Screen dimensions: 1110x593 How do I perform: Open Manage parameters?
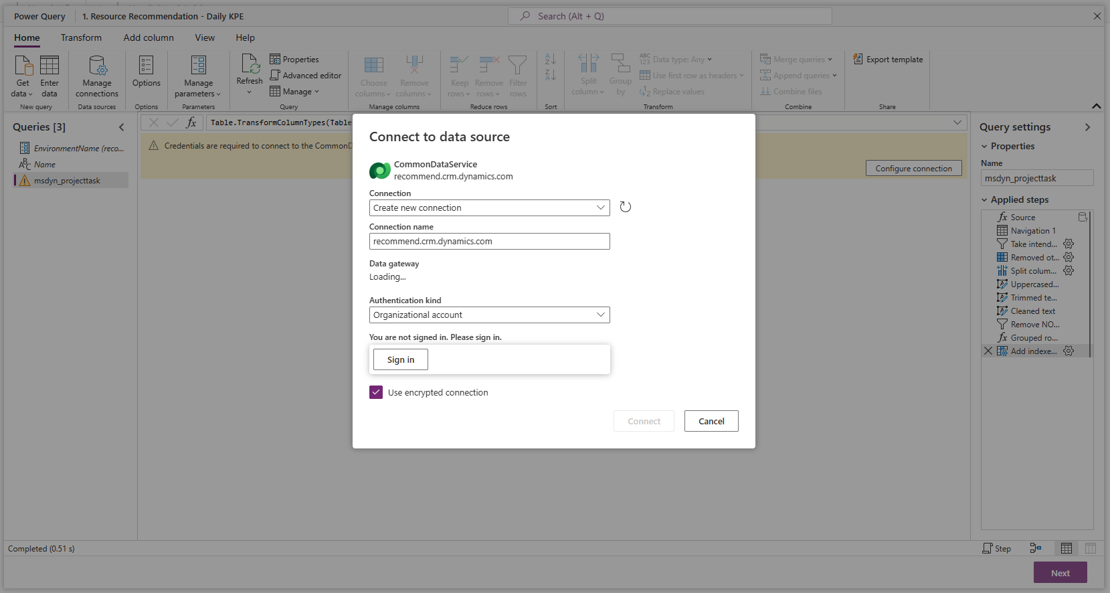coord(198,77)
